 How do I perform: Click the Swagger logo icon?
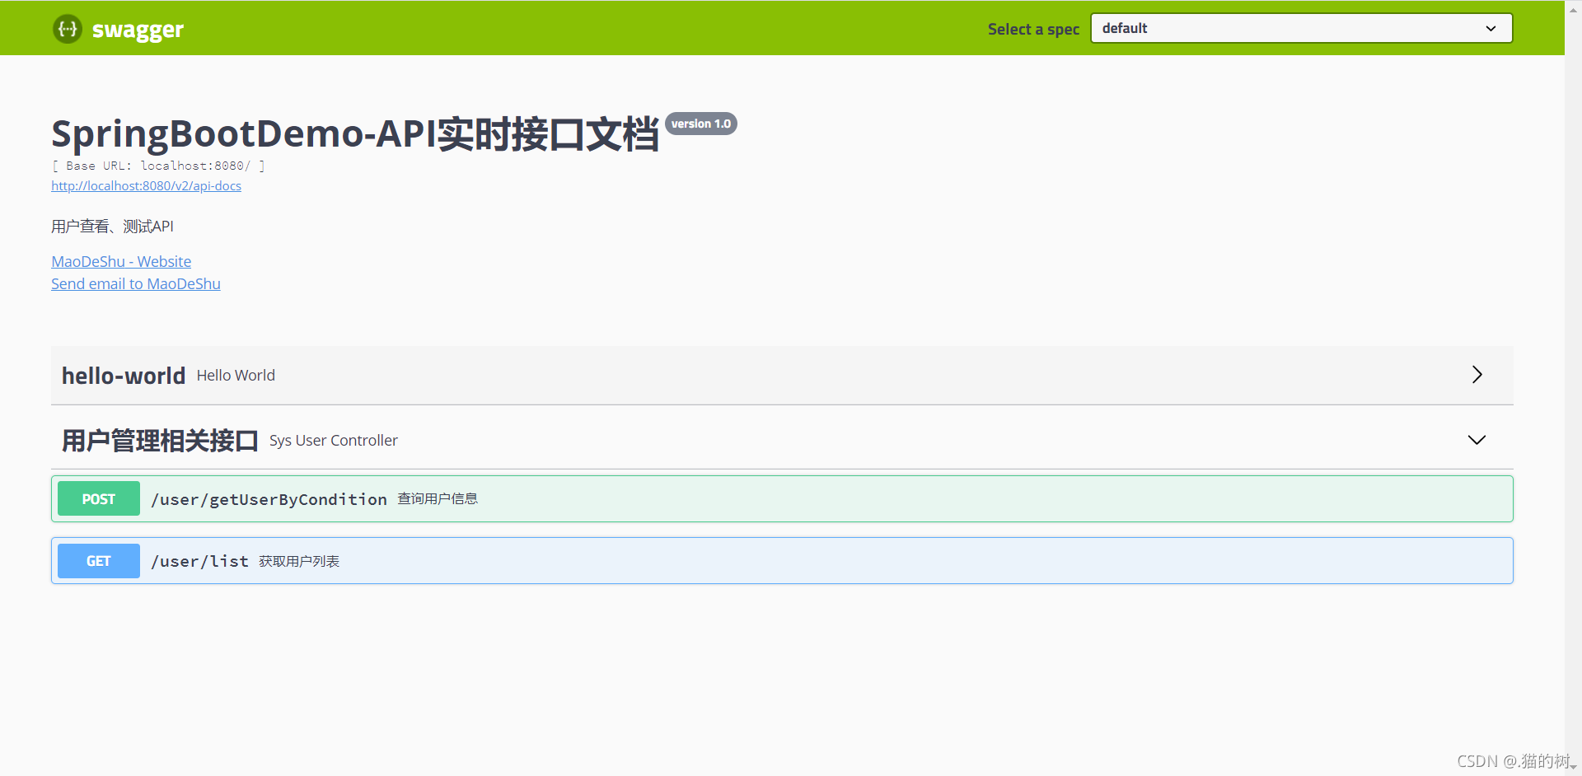click(x=68, y=29)
